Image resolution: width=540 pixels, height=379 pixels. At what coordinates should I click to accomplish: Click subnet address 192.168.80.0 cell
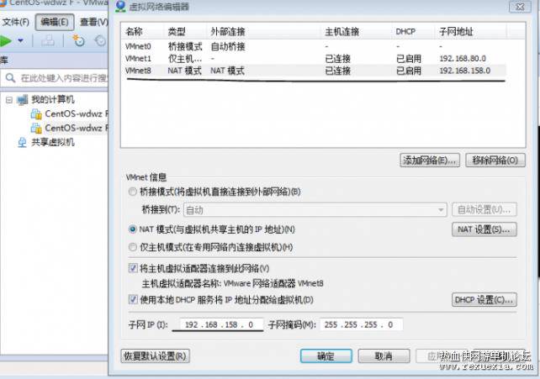[463, 59]
